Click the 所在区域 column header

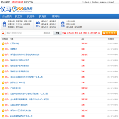5,39
